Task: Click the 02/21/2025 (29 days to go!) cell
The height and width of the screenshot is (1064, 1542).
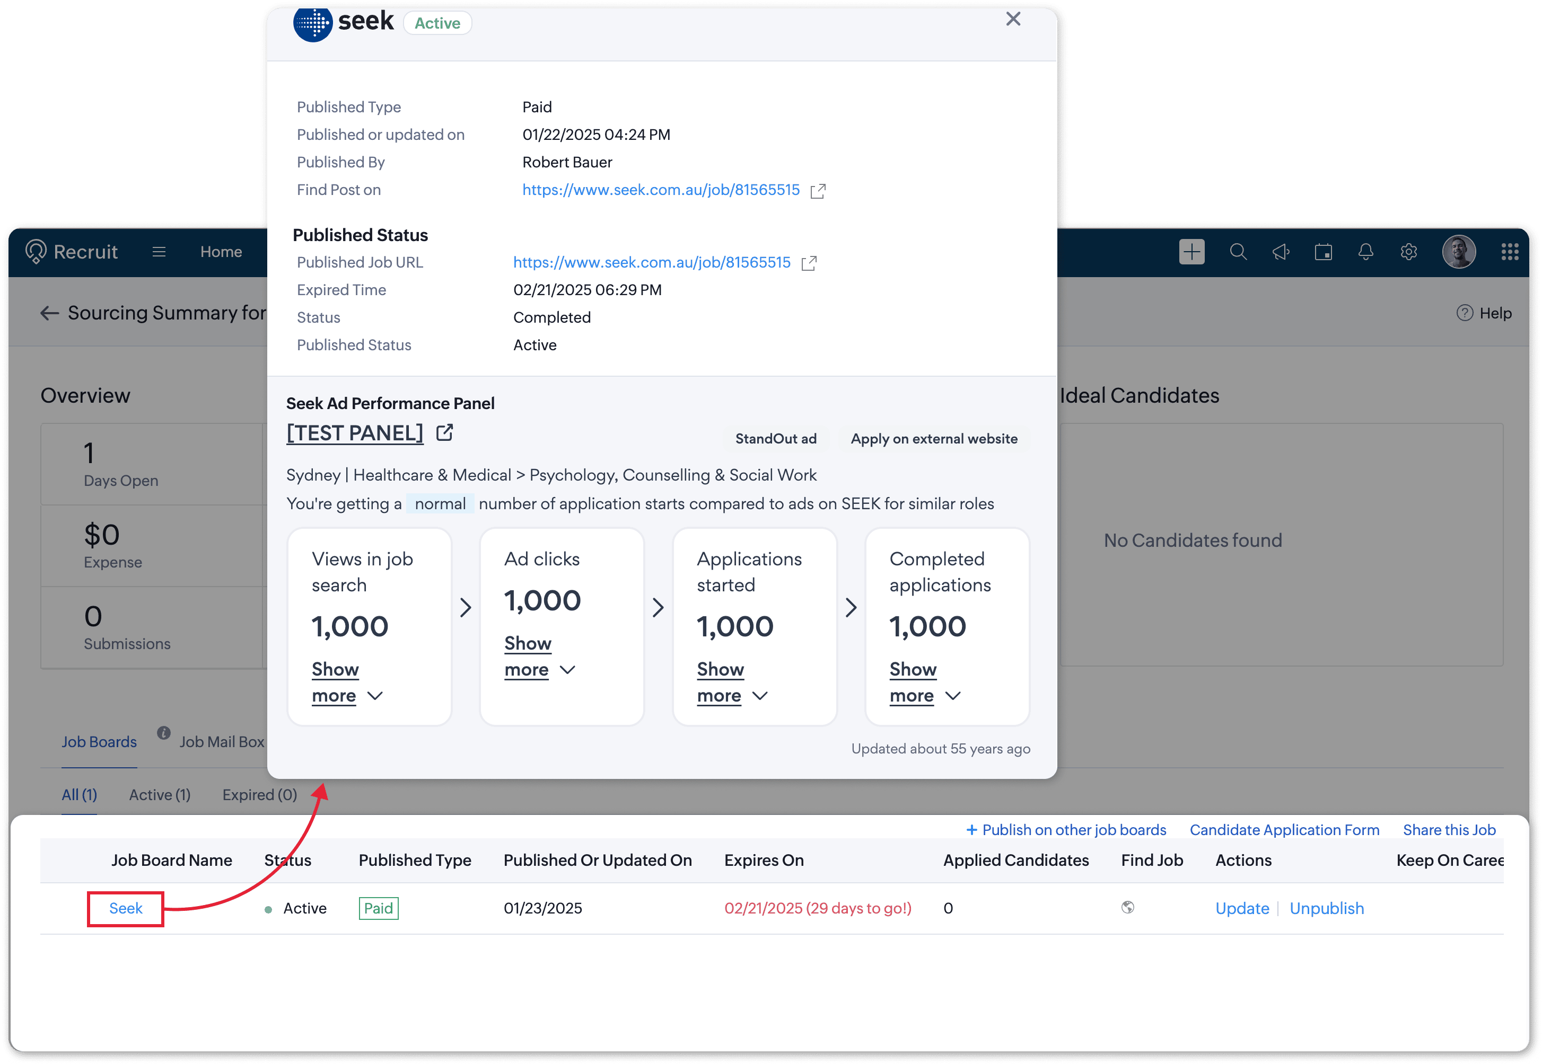Action: pyautogui.click(x=818, y=909)
